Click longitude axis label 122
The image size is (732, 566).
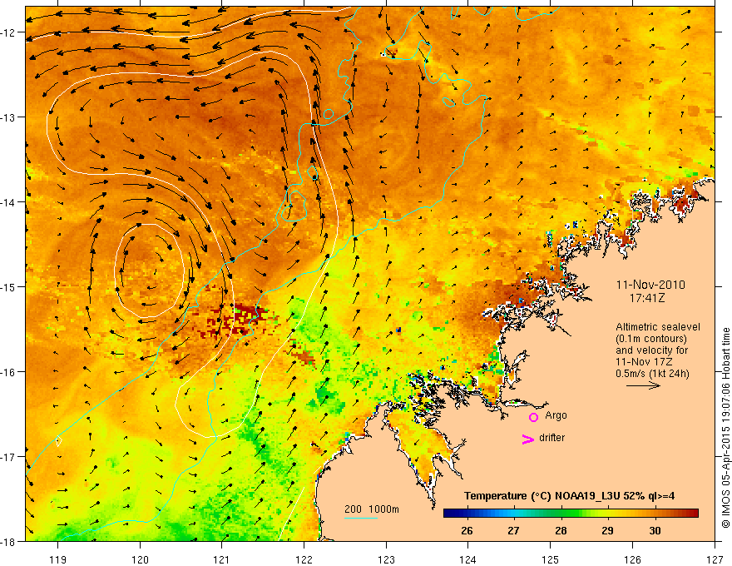click(304, 559)
